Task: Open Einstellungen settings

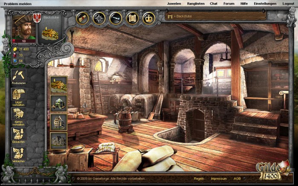Action: pos(265,3)
